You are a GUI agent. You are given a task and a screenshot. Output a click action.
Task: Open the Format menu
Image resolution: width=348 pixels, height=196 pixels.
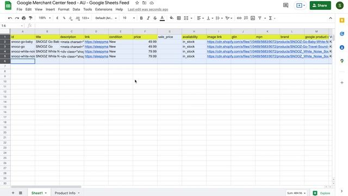click(x=64, y=9)
